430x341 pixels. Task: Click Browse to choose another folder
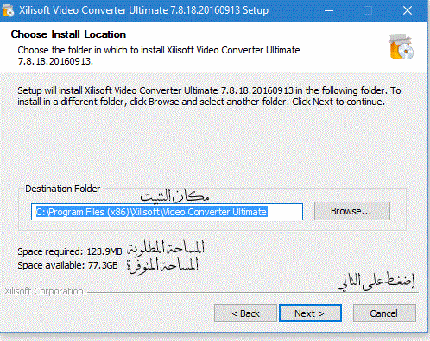[352, 211]
